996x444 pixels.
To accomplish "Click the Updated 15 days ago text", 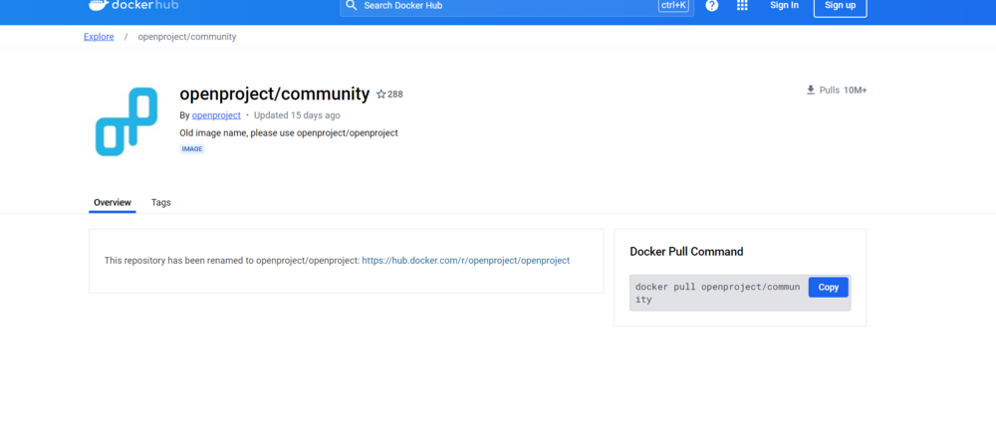I will coord(297,114).
